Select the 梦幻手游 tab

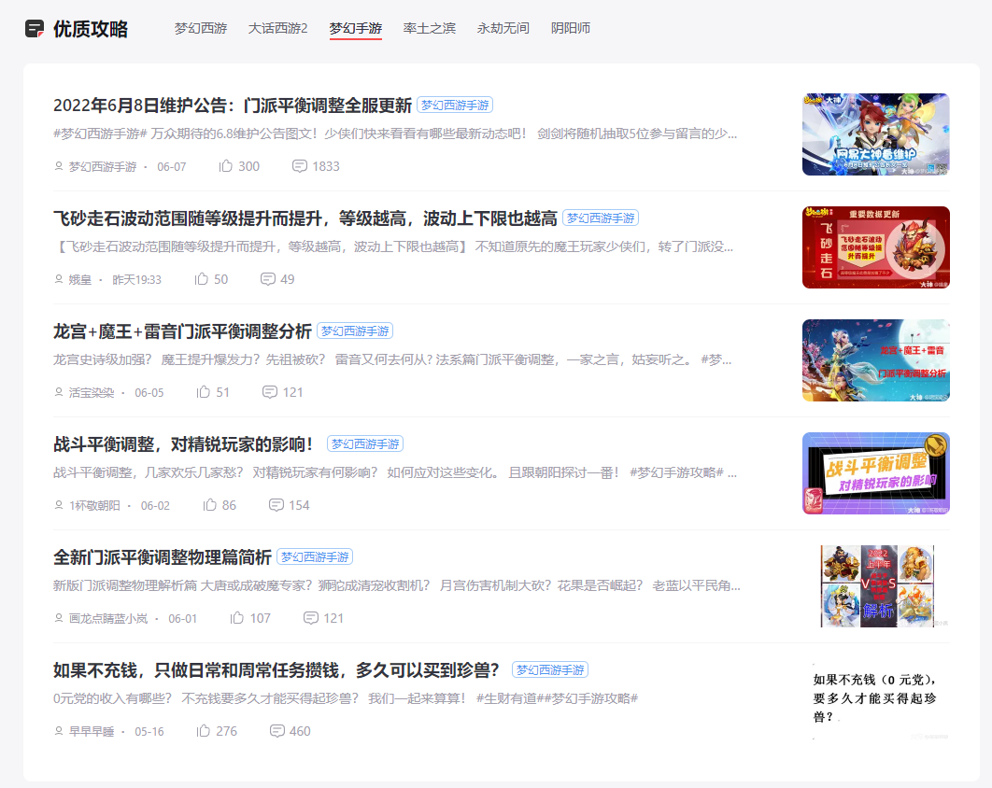pos(356,28)
